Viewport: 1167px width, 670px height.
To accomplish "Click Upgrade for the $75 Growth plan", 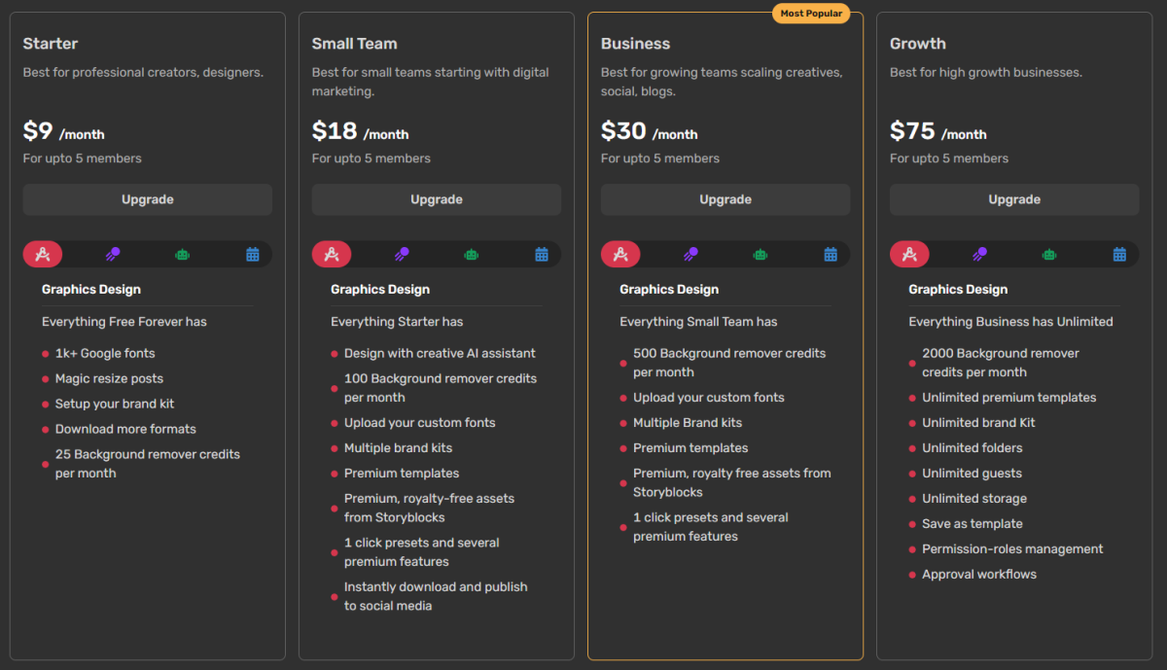I will pyautogui.click(x=1014, y=199).
